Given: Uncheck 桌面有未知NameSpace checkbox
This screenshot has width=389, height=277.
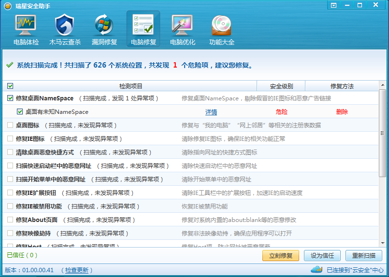Looking at the screenshot, I should tap(20, 112).
